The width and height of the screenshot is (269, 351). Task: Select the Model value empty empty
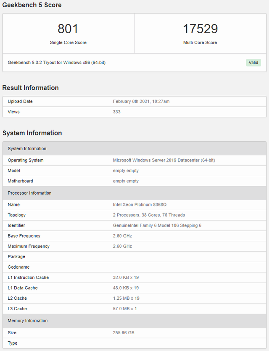(126, 171)
